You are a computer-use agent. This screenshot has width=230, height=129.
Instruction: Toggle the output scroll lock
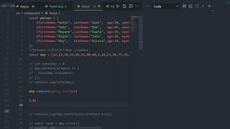(190, 6)
